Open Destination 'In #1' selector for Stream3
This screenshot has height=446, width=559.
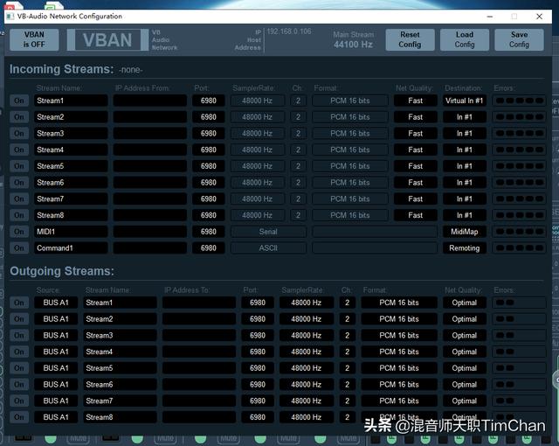(464, 134)
